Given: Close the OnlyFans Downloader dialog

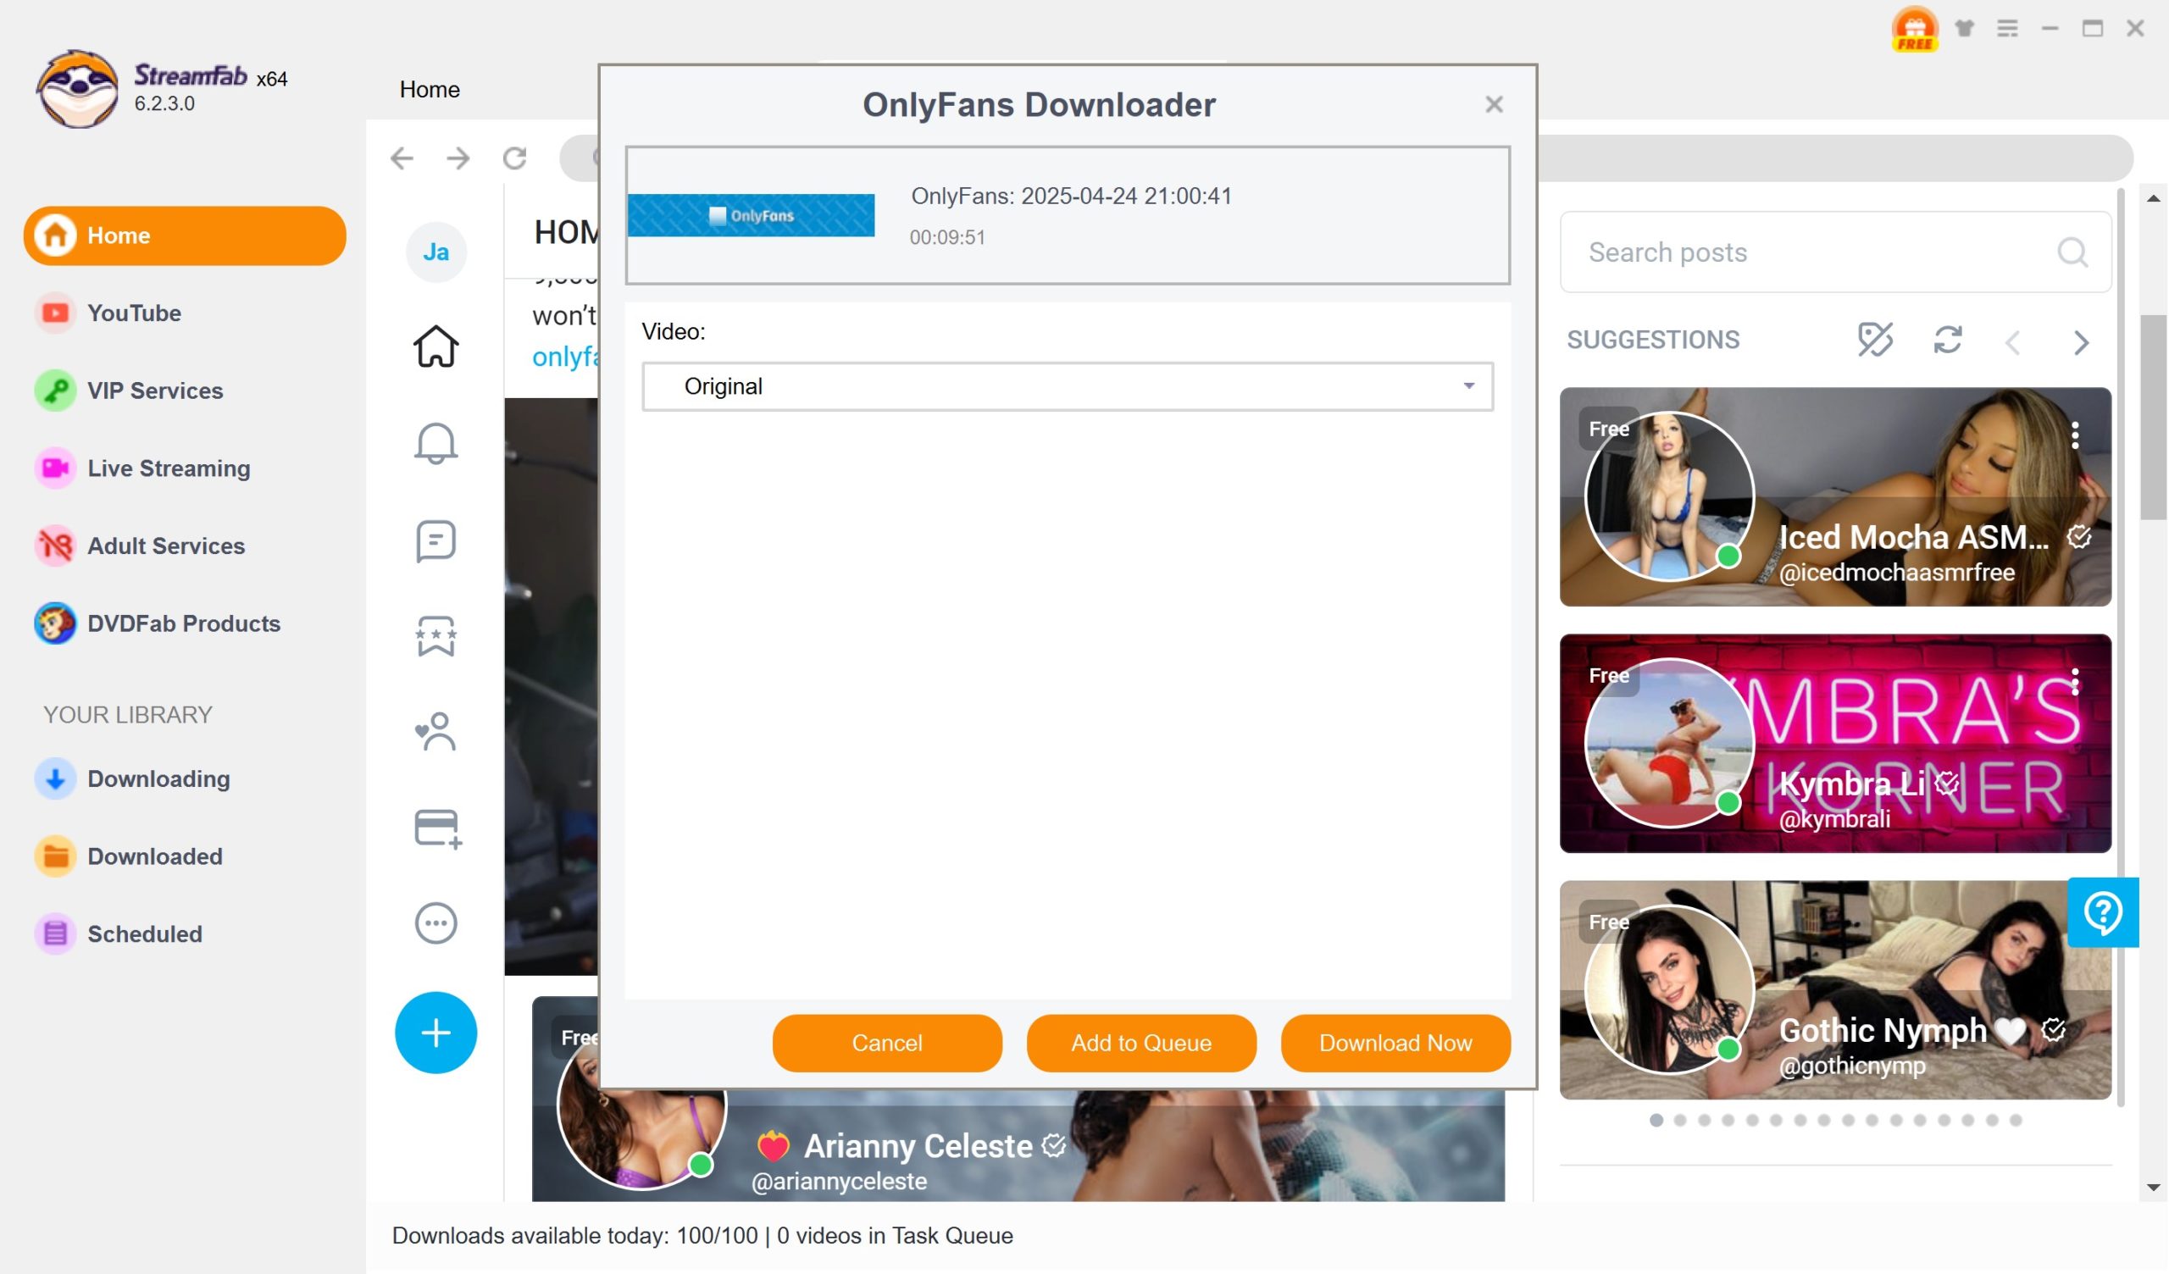Looking at the screenshot, I should [x=1495, y=104].
